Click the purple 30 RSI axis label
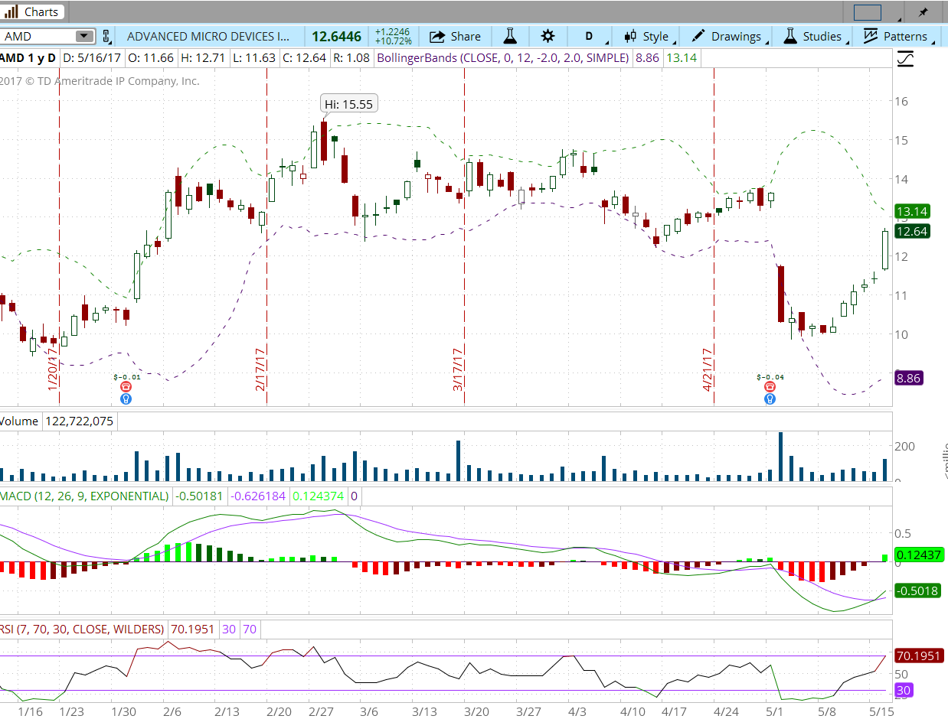The width and height of the screenshot is (948, 719). point(904,690)
